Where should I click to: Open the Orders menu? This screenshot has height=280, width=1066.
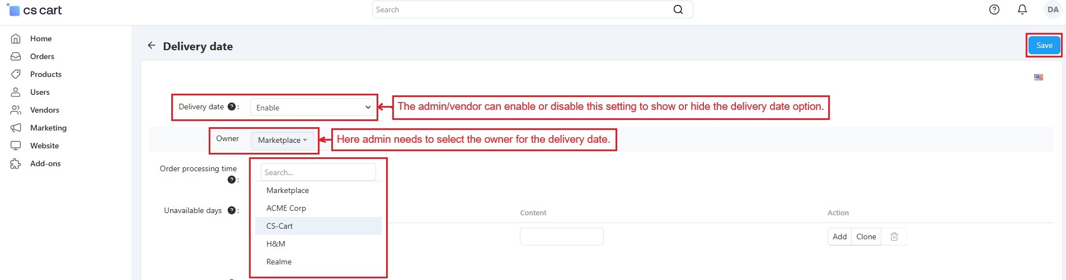pos(42,56)
